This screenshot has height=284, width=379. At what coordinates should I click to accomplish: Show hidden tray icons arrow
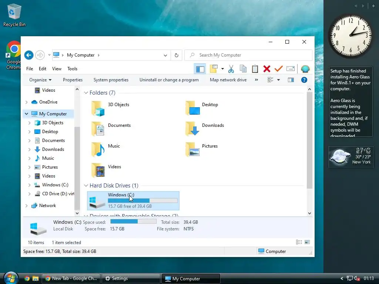(x=342, y=278)
